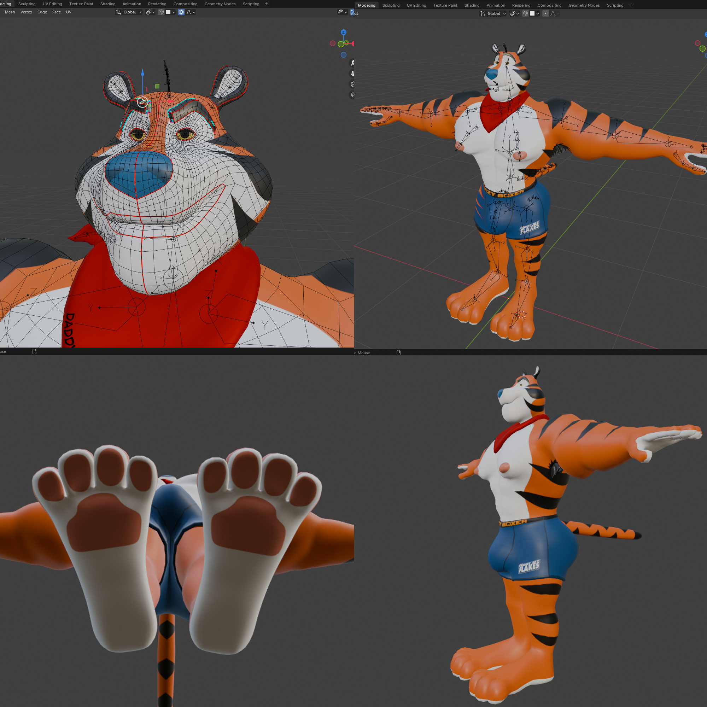Open pivot point dropdown in left viewport
Screen dimensions: 707x707
click(x=150, y=12)
